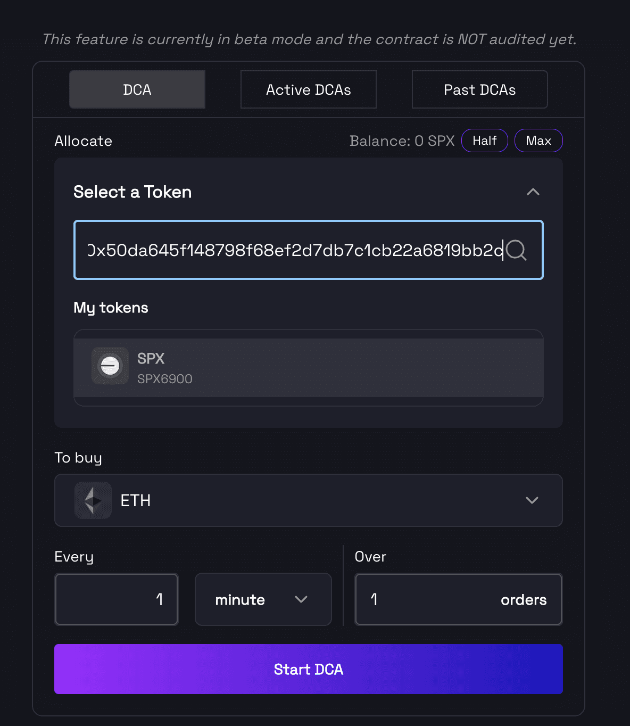Select the DCA tab

137,89
